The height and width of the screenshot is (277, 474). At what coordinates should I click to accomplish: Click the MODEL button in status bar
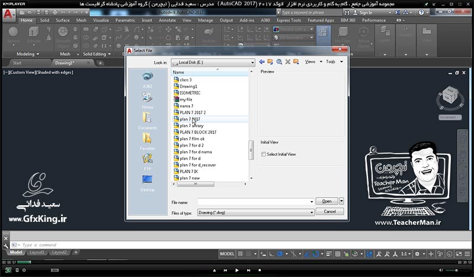[x=227, y=254]
